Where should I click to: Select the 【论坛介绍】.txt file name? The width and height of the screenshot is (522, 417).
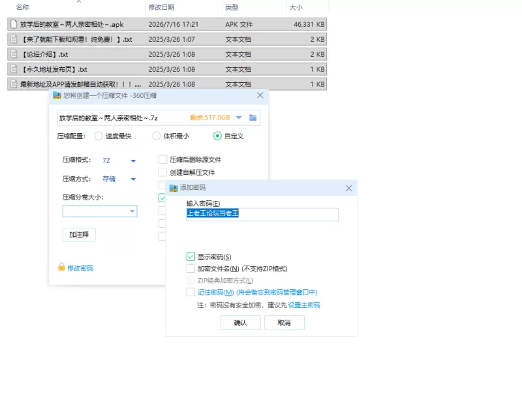(x=44, y=54)
